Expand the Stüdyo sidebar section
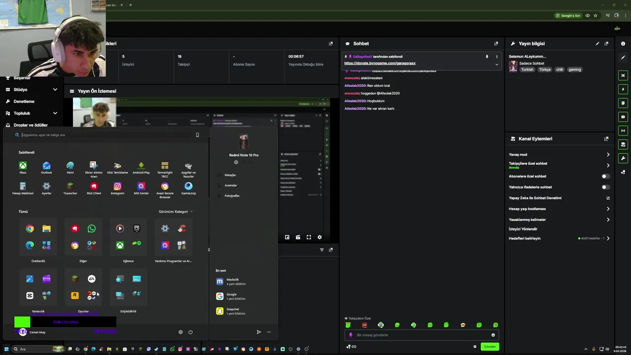The height and width of the screenshot is (355, 631). tap(55, 89)
